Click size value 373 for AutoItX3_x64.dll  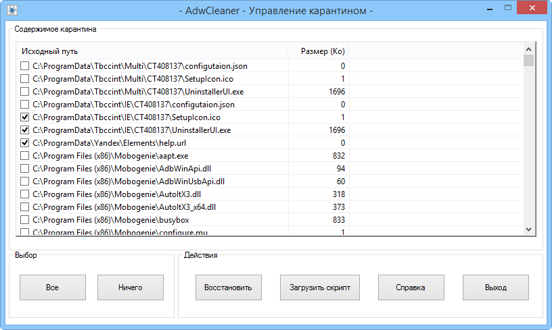[339, 207]
